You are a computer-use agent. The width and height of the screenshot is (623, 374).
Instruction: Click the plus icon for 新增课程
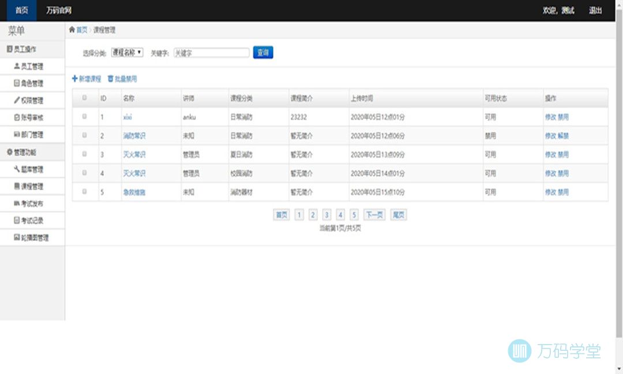click(74, 78)
